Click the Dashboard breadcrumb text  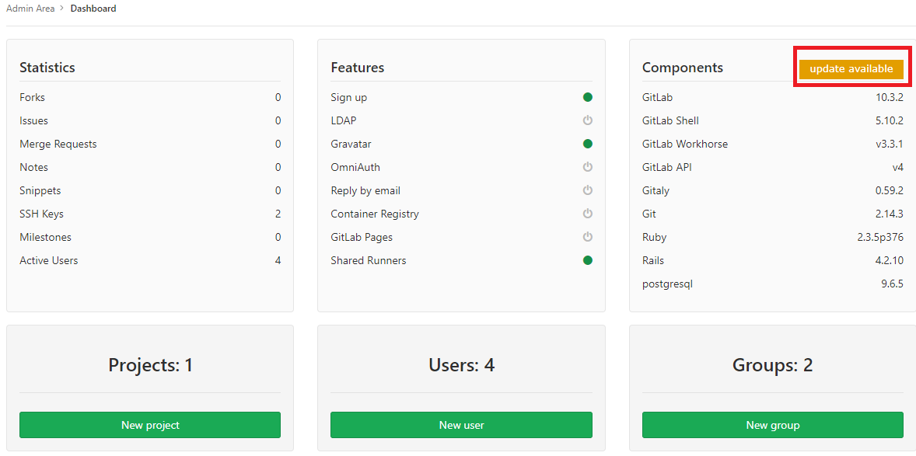pos(93,9)
